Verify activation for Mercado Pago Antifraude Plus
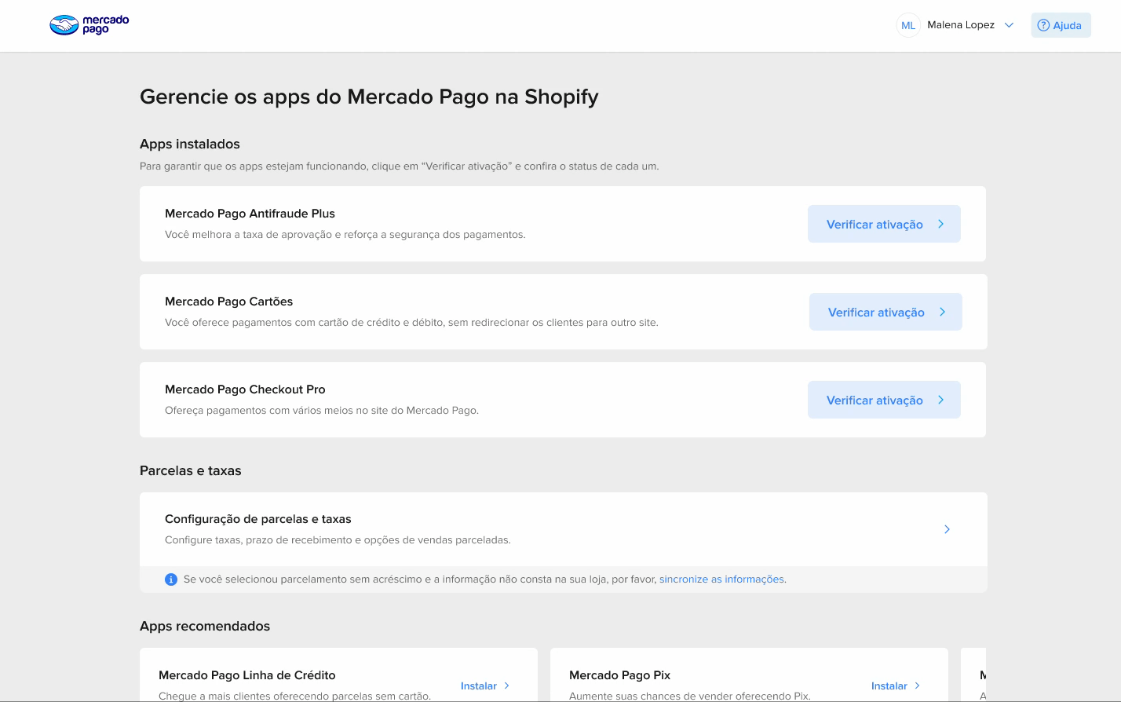1121x702 pixels. 875,225
